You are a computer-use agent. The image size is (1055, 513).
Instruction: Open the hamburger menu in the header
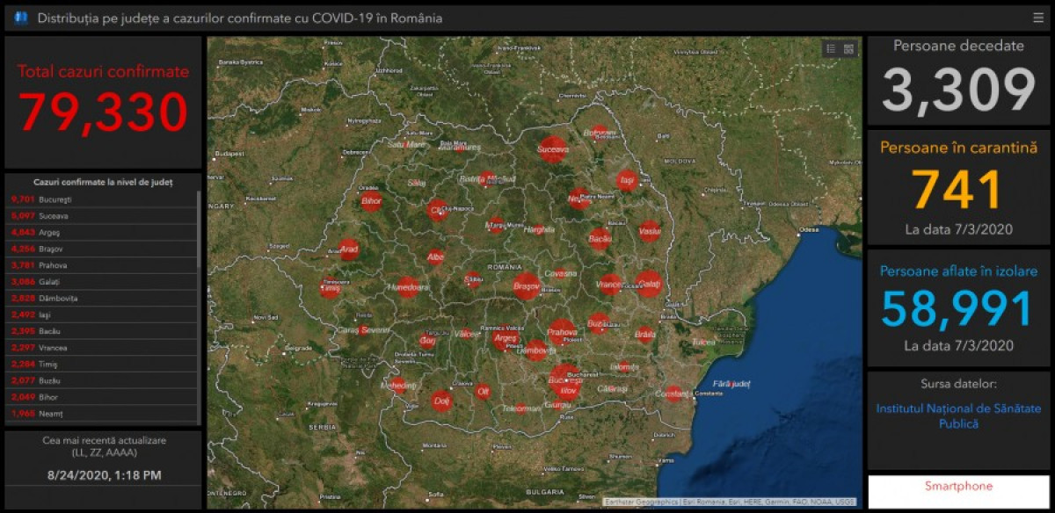coord(1038,18)
